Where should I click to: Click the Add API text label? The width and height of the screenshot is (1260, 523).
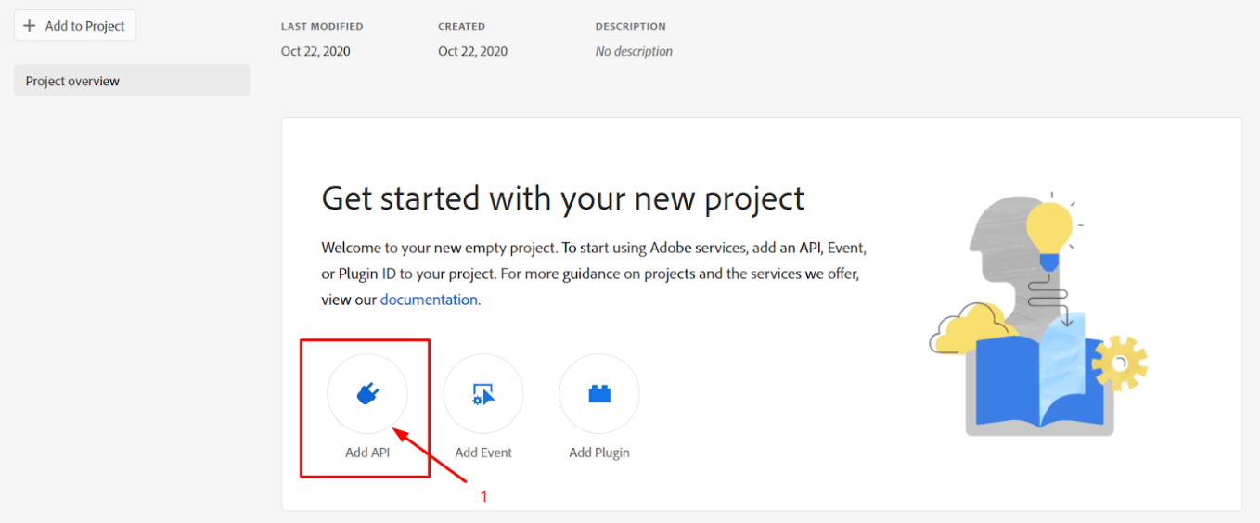(x=367, y=453)
